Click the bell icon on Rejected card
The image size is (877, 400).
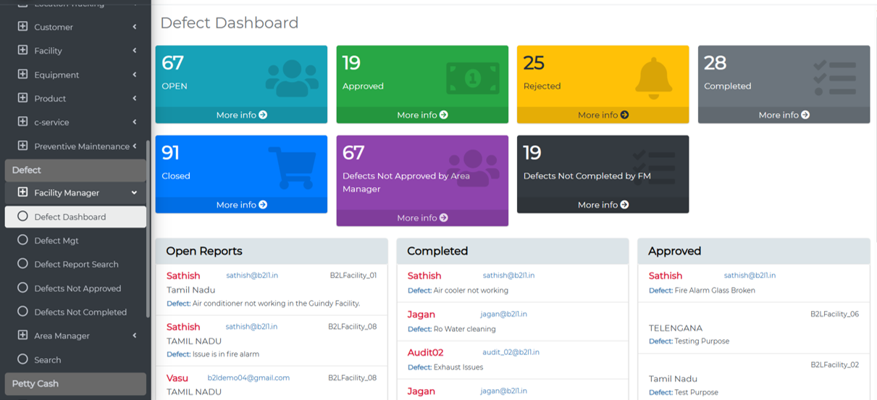coord(653,78)
